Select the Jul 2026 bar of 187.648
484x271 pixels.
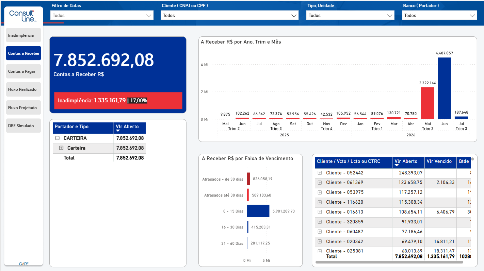click(x=461, y=118)
